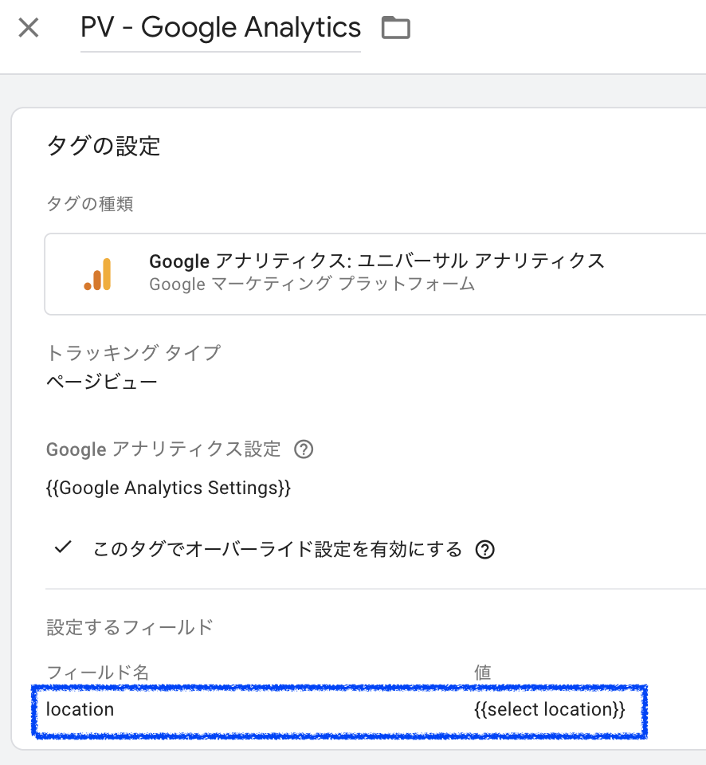706x765 pixels.
Task: Click the orange bar-chart tag type icon
Action: tap(96, 273)
